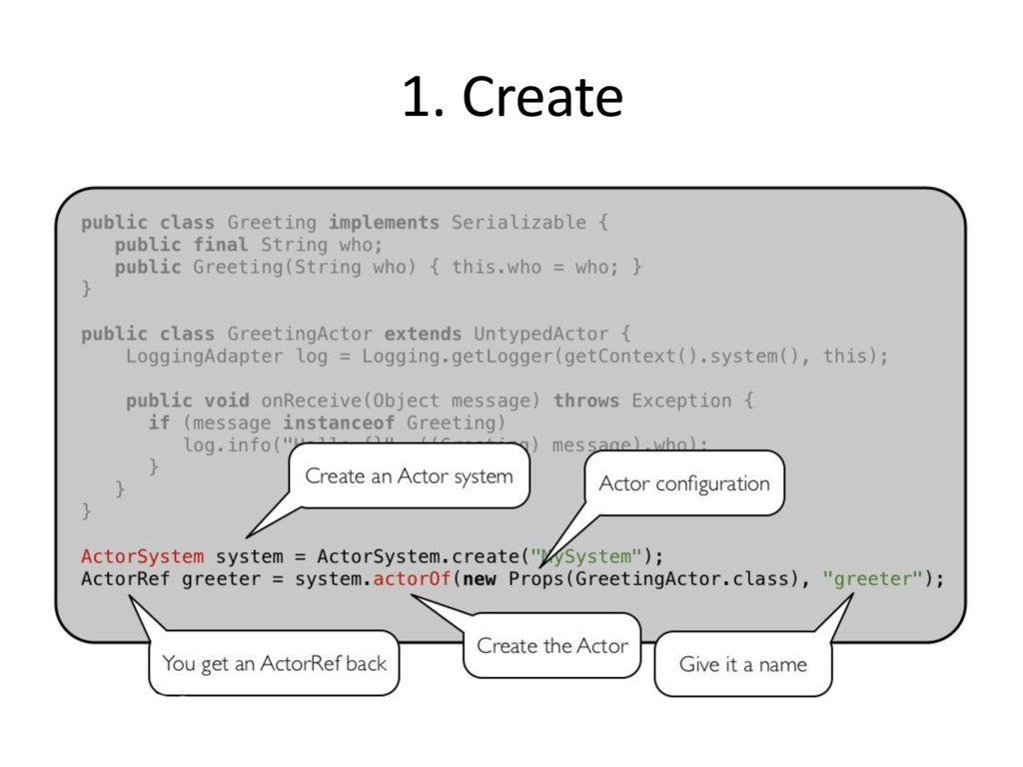Click the 'public class GreetingActor extends UntypedActor' line
Viewport: 1023px width, 767px height.
(356, 334)
